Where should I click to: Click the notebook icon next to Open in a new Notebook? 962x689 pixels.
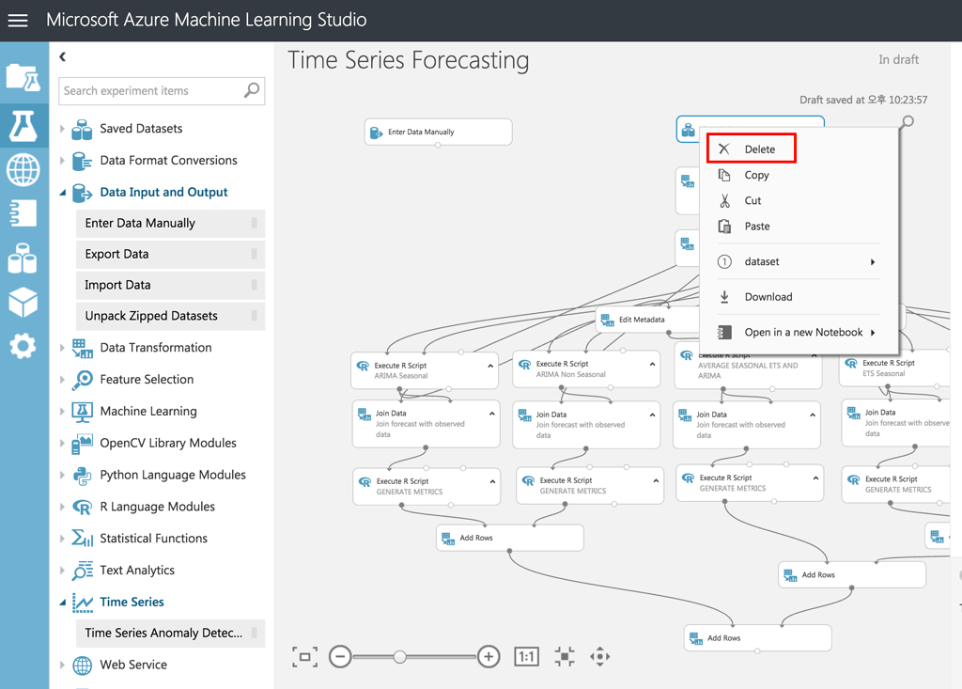point(724,332)
